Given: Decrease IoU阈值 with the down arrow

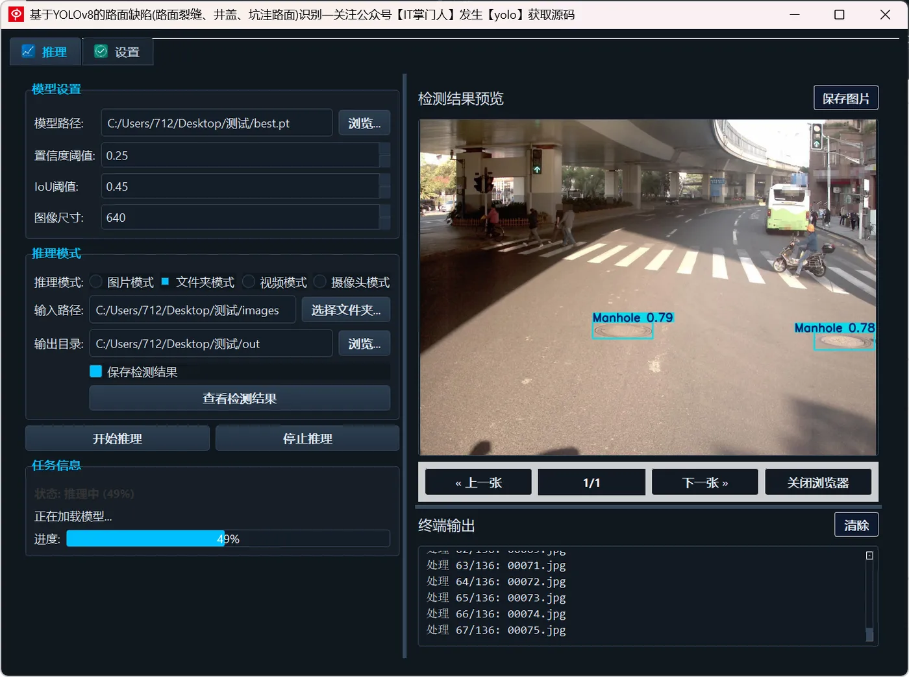Looking at the screenshot, I should [x=384, y=193].
